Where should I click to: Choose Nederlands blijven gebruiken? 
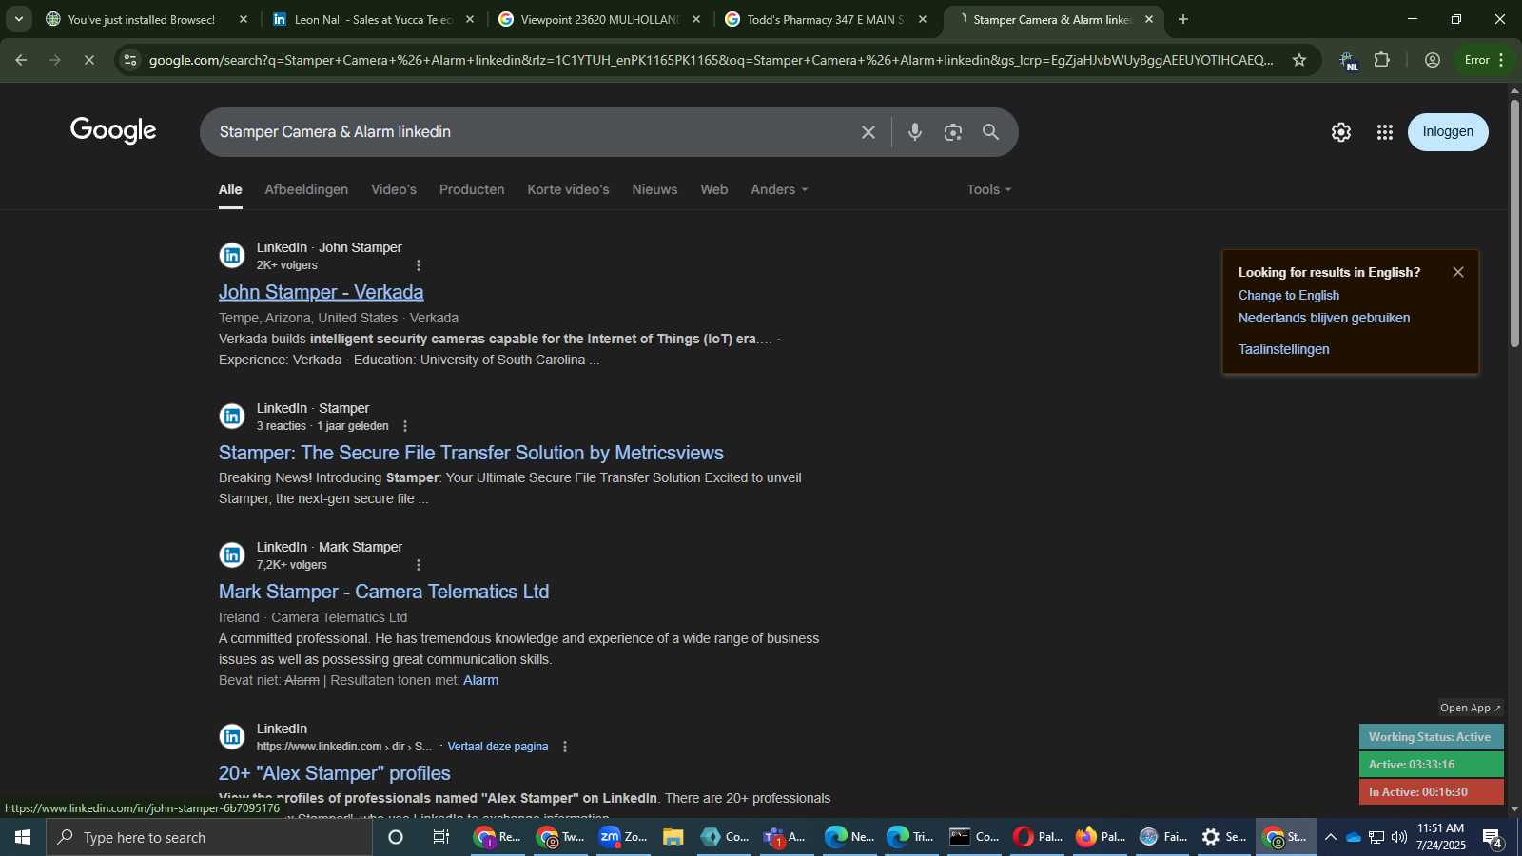pos(1323,318)
